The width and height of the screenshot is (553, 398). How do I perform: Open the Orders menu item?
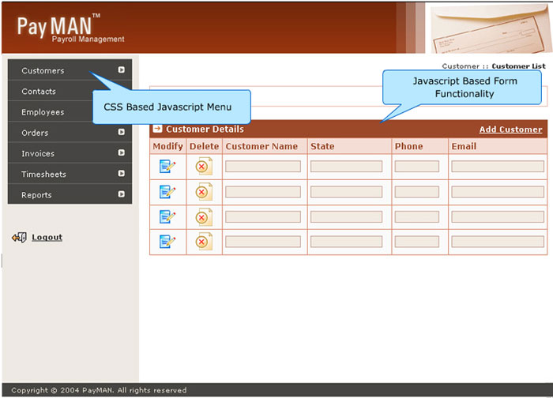[x=70, y=133]
